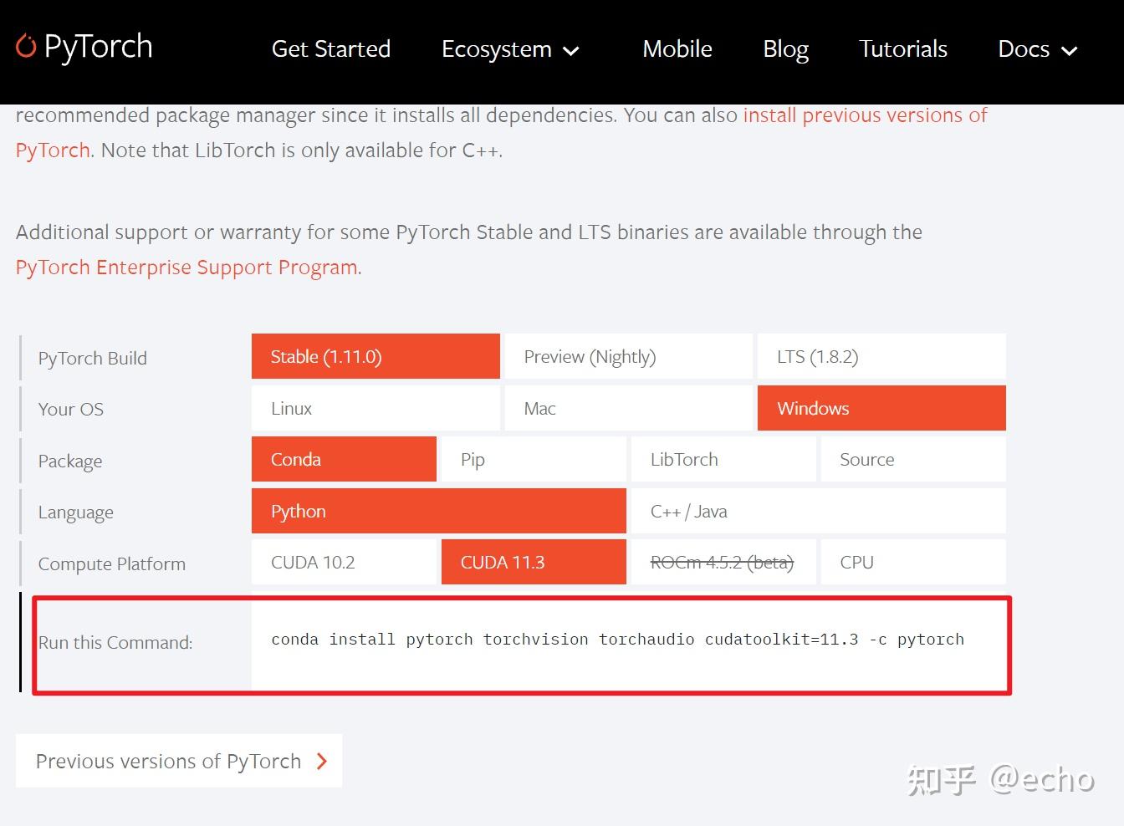Expand the Ecosystem dropdown menu
1124x826 pixels.
pos(510,49)
